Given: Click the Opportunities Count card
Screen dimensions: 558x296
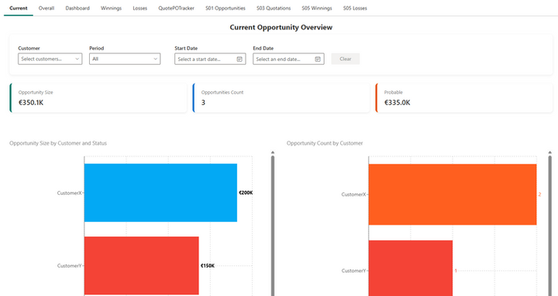Looking at the screenshot, I should [x=281, y=98].
